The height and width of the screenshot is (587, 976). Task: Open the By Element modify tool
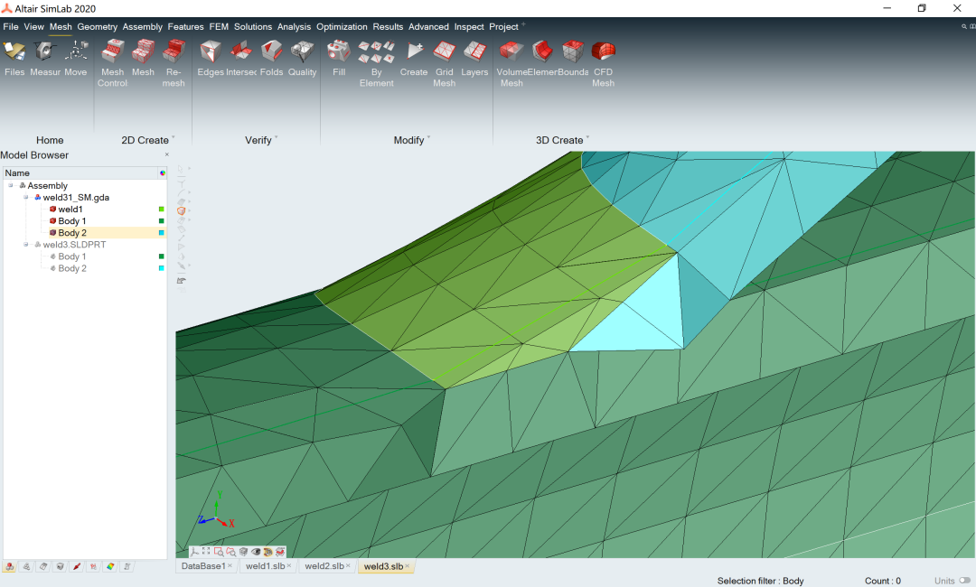(x=376, y=64)
